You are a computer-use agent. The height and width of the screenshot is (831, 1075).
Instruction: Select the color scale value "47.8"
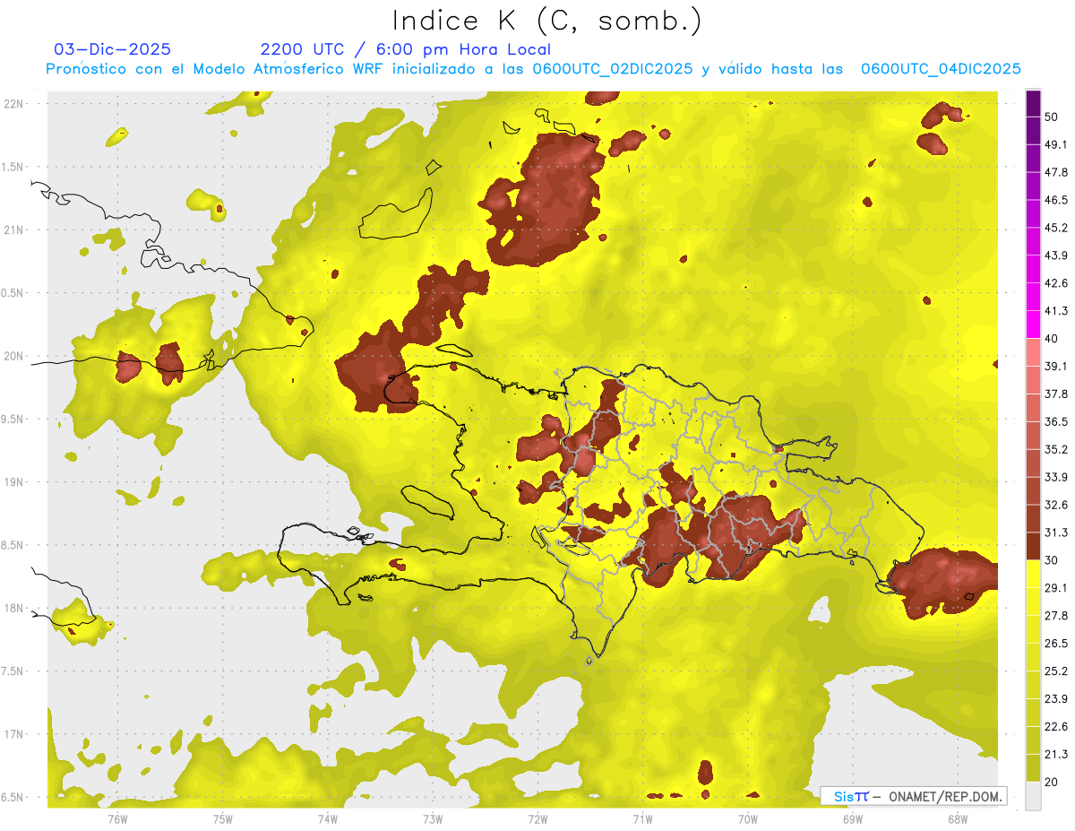pos(1056,172)
